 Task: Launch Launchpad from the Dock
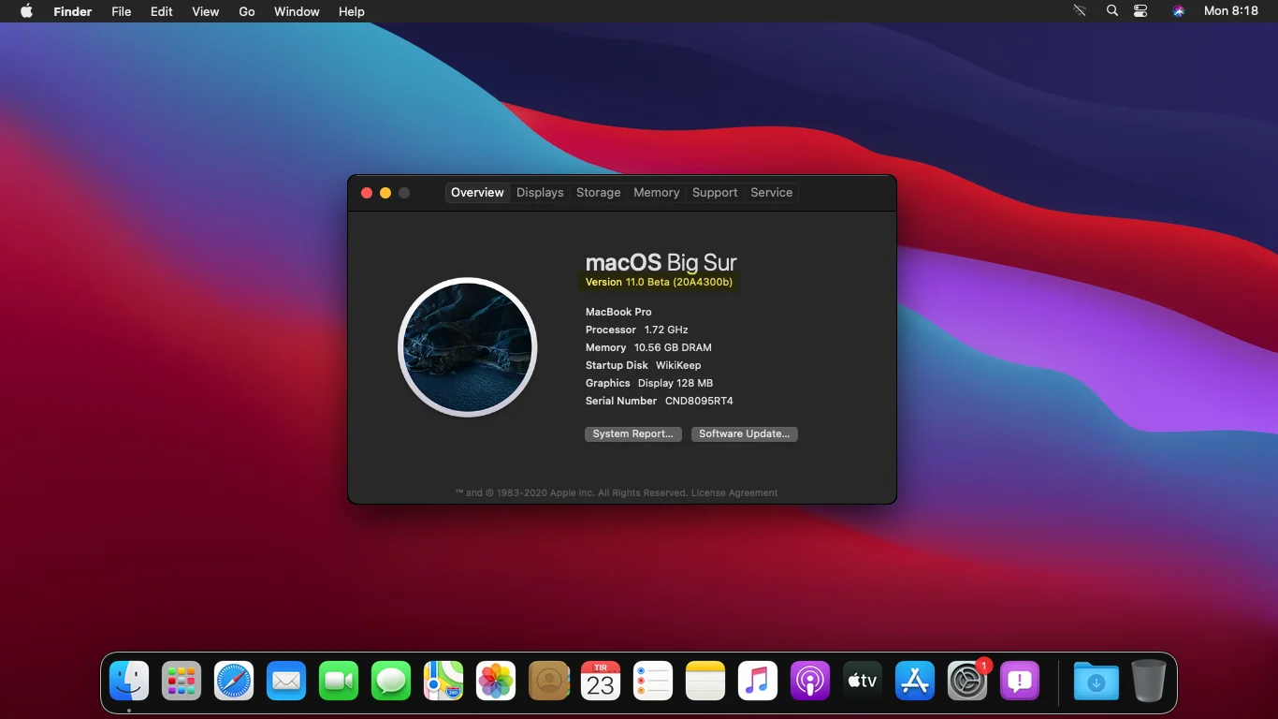coord(182,681)
